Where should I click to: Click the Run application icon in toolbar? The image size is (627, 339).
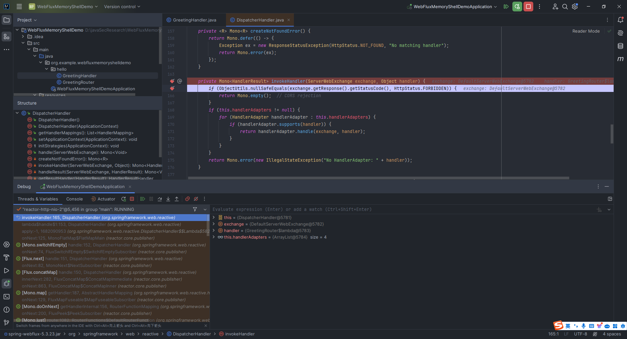pos(506,7)
